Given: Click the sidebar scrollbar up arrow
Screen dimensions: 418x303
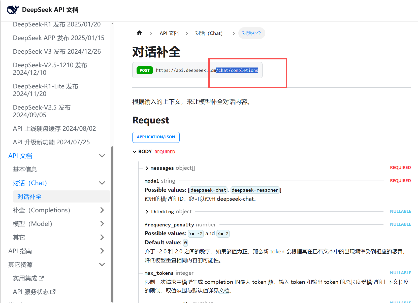Looking at the screenshot, I should [x=112, y=24].
